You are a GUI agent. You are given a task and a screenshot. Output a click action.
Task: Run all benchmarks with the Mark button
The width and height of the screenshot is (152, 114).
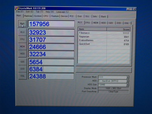22,24
